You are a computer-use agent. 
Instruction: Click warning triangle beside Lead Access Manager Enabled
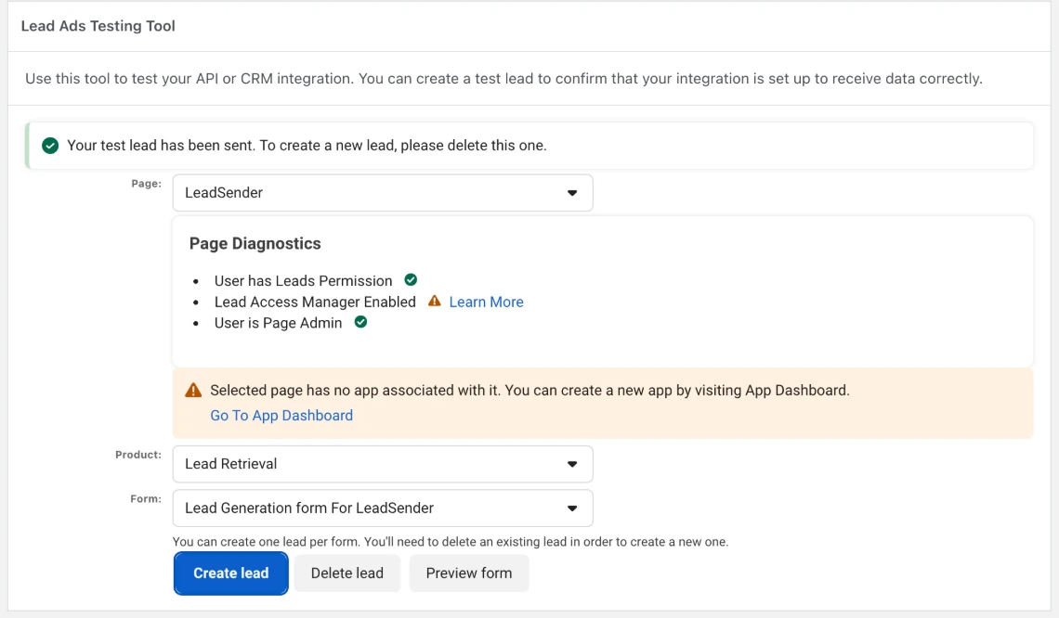434,301
